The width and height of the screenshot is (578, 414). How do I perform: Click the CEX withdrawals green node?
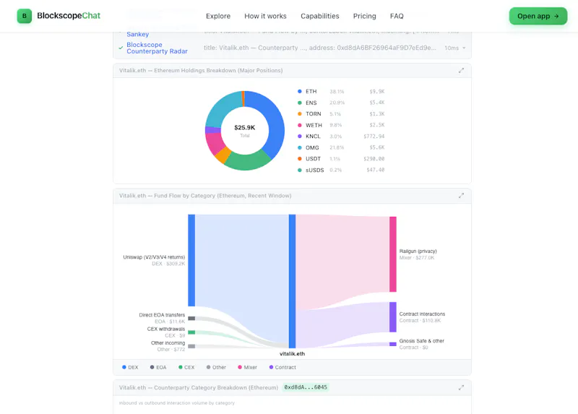pyautogui.click(x=191, y=332)
